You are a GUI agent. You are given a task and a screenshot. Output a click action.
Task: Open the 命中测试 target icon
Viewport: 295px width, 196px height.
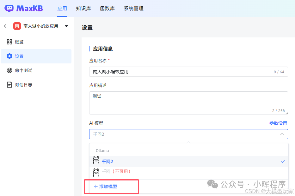(9, 70)
